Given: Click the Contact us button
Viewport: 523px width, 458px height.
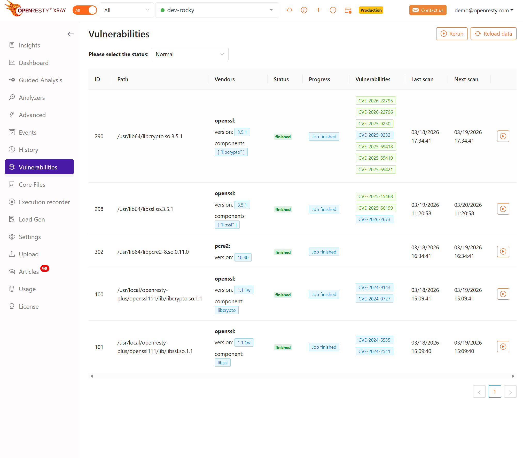Looking at the screenshot, I should pyautogui.click(x=428, y=10).
